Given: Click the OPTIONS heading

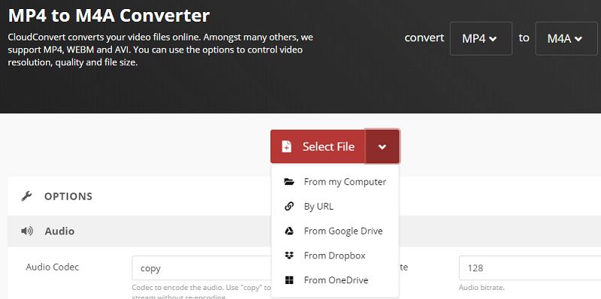Looking at the screenshot, I should pyautogui.click(x=68, y=196).
